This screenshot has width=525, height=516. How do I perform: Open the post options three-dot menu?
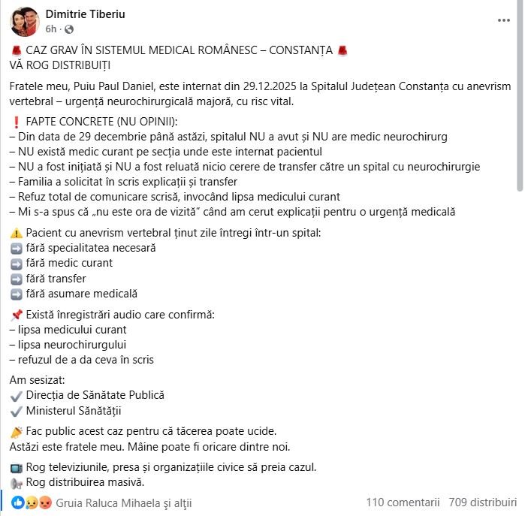pos(504,20)
